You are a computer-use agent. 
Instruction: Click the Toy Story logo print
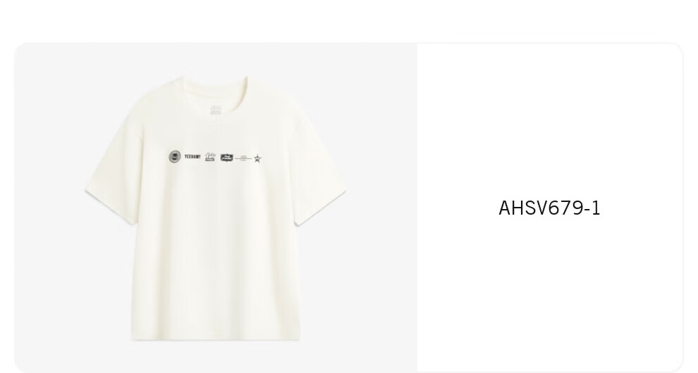coord(210,158)
